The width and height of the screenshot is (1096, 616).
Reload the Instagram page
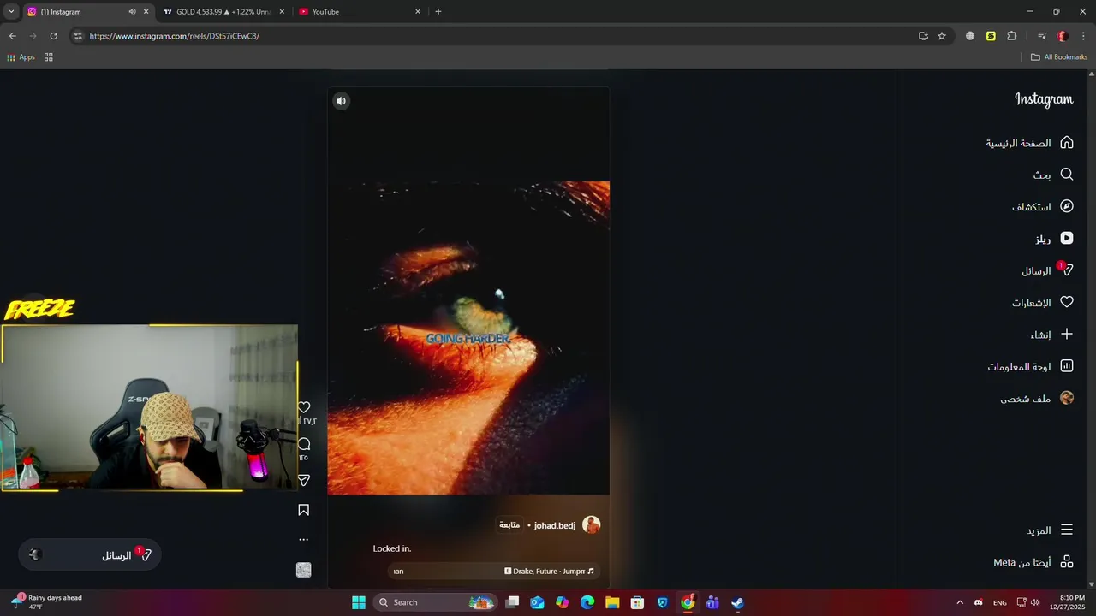[53, 36]
